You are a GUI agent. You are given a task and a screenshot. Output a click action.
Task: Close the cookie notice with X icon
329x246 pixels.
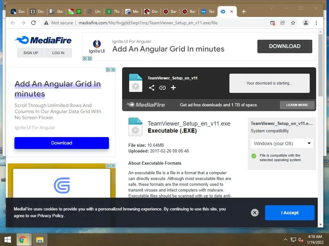(x=255, y=213)
